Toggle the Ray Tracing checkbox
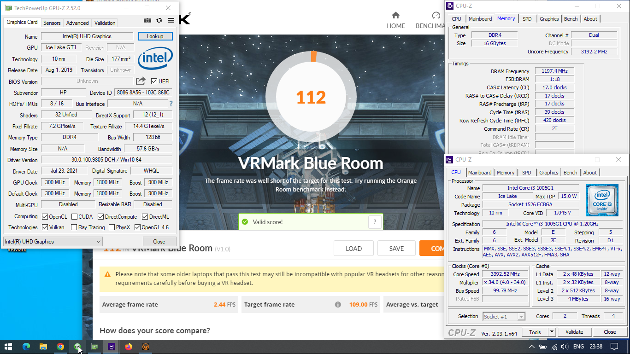 coord(74,227)
